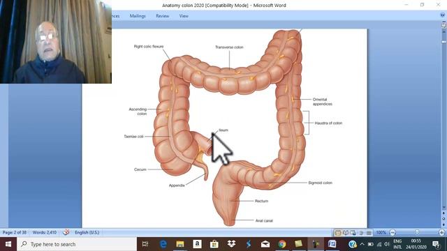This screenshot has height=251, width=447.
Task: Open the 100% zoom level dialog
Action: click(x=381, y=232)
